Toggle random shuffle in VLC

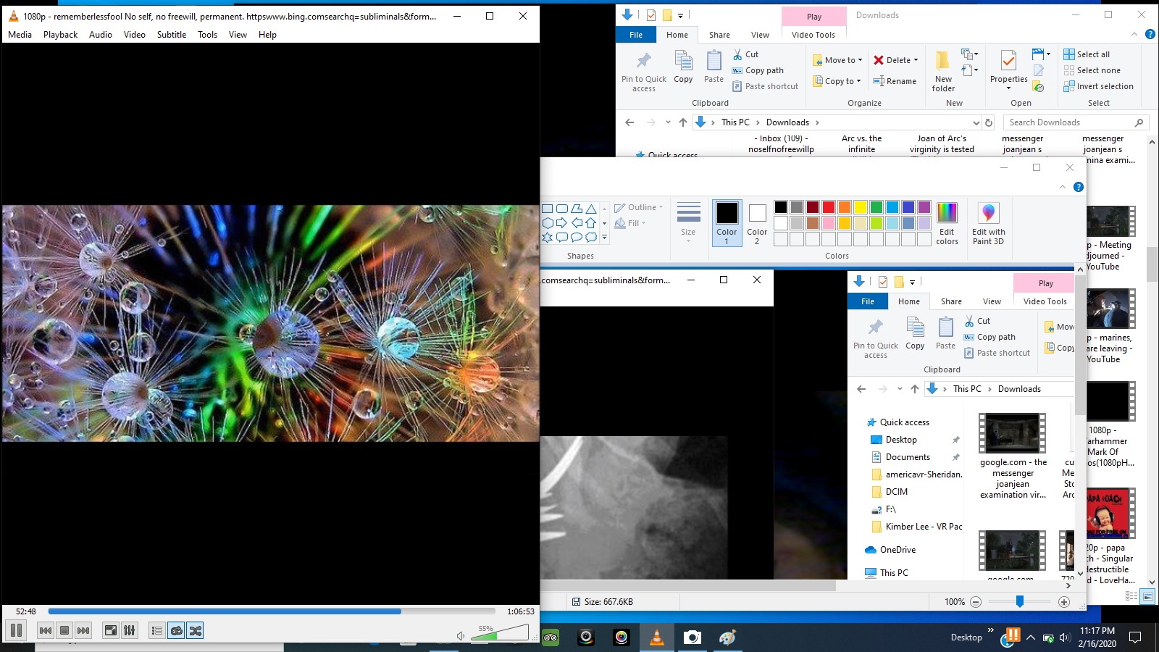[x=196, y=630]
